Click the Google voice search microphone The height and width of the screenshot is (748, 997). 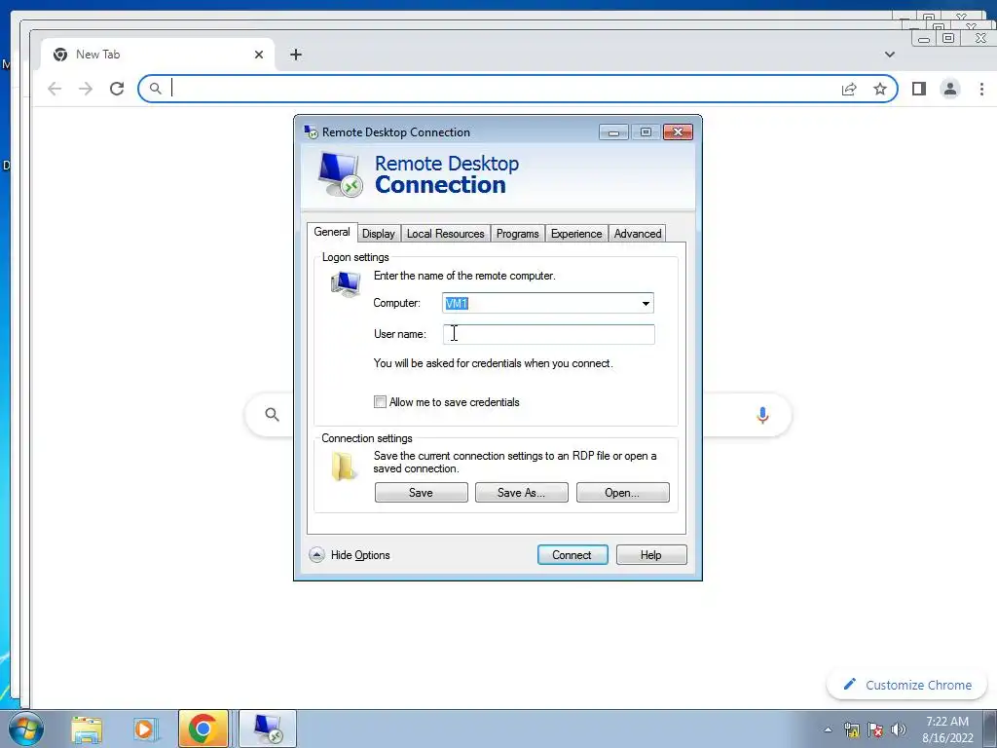tap(762, 415)
